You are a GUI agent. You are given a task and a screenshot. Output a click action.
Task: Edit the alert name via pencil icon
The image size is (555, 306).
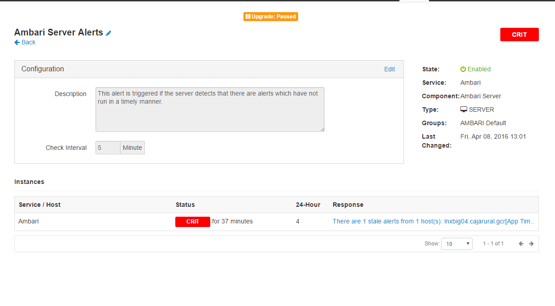click(108, 32)
